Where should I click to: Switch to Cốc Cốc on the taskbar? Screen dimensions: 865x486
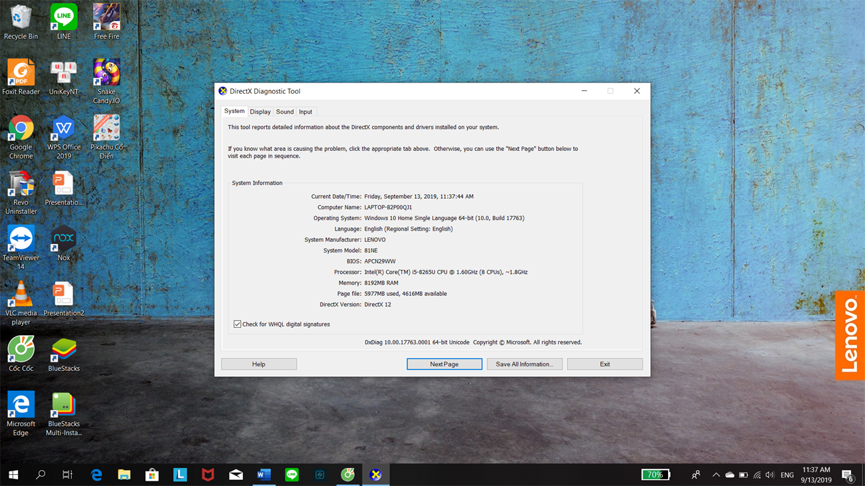pos(348,475)
